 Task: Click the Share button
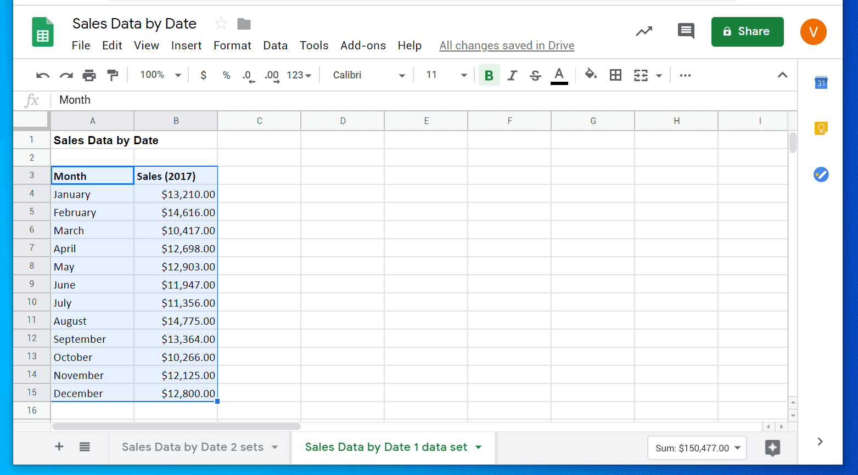click(747, 31)
